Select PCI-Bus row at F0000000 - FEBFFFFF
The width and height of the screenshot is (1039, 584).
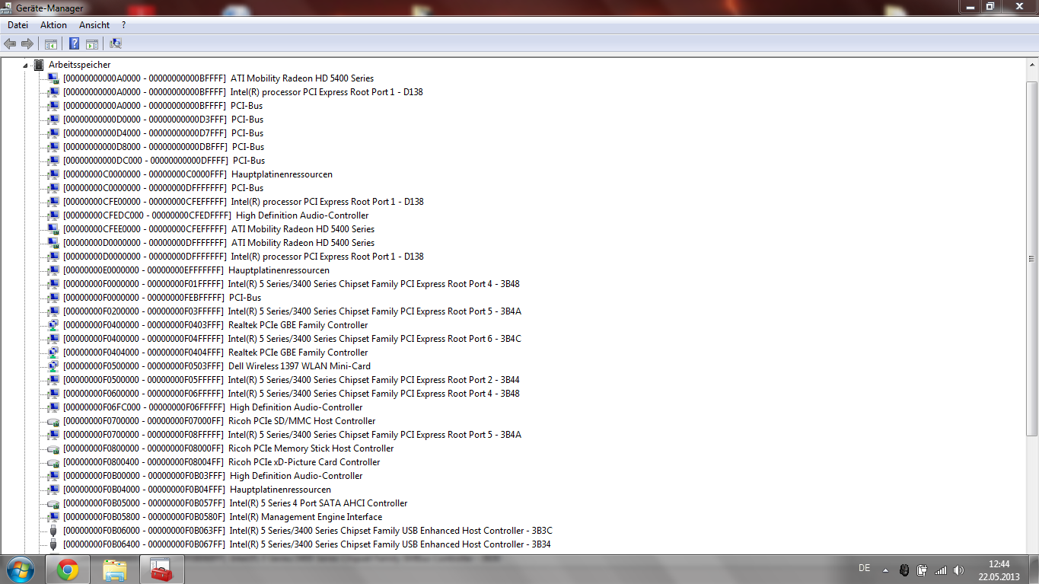tap(162, 298)
